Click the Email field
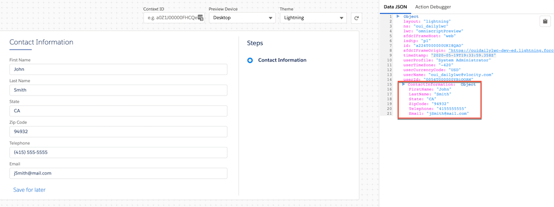 coord(119,173)
